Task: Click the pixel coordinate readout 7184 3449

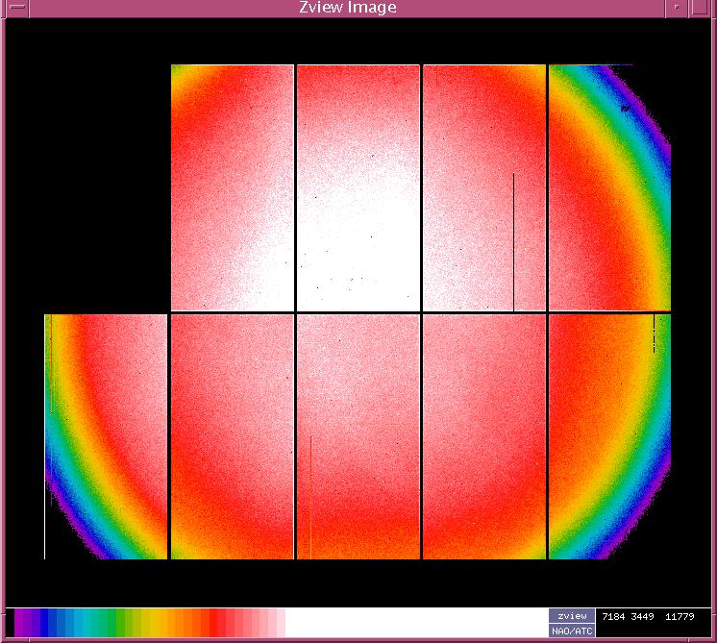Action: pos(627,616)
